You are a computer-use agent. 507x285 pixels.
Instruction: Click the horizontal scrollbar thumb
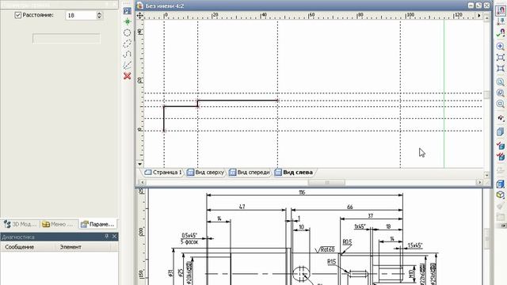(326, 183)
